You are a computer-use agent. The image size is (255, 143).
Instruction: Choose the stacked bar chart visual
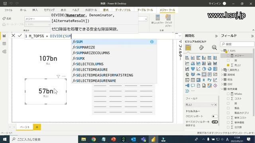click(x=187, y=58)
